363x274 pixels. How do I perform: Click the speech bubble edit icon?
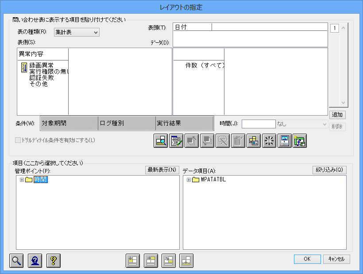tap(223, 141)
